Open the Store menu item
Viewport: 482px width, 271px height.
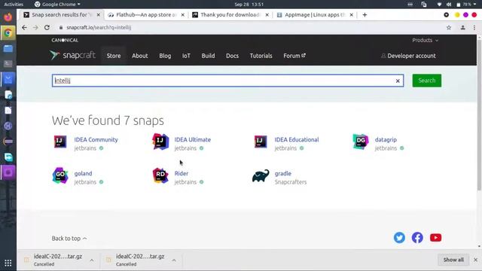click(x=114, y=56)
